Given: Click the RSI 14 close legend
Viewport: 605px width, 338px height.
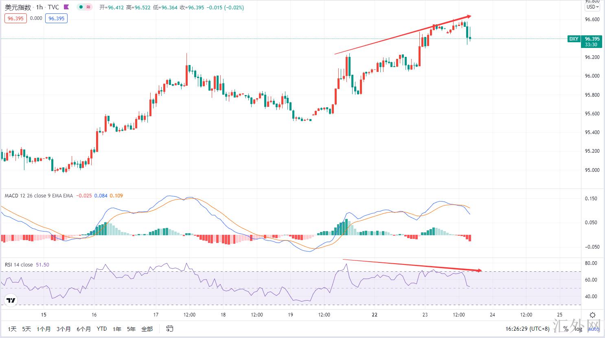Looking at the screenshot, I should click(x=19, y=264).
